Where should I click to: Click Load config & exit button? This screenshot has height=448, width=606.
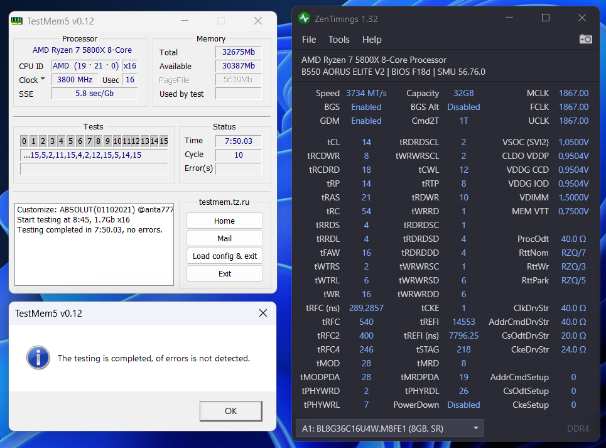(x=225, y=256)
